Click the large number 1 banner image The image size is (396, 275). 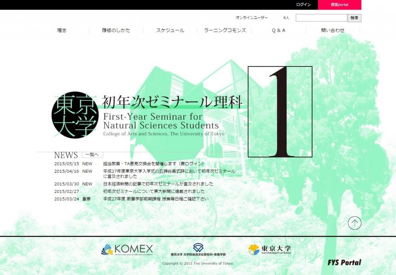[280, 112]
